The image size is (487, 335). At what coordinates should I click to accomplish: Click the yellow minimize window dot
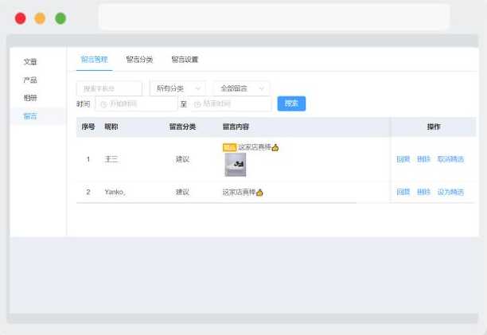click(40, 18)
